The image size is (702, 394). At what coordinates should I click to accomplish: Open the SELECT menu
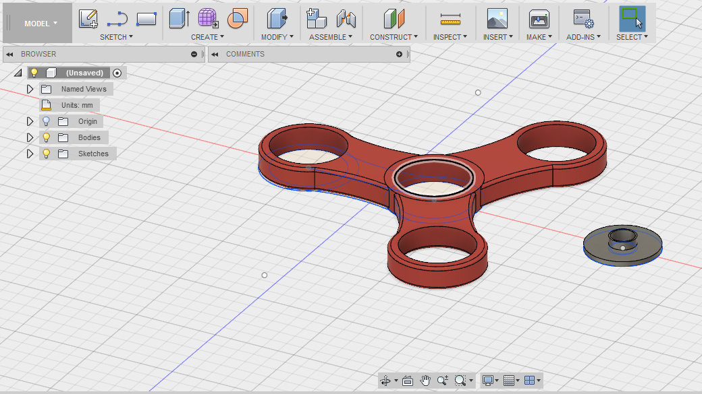tap(632, 37)
